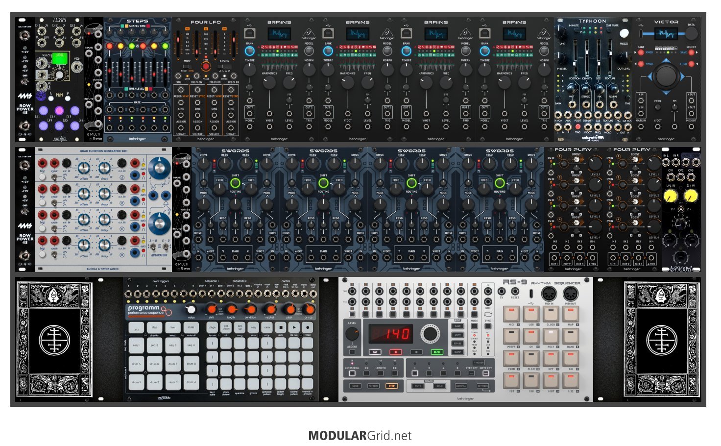Click the Victor module joystick

[x=665, y=76]
